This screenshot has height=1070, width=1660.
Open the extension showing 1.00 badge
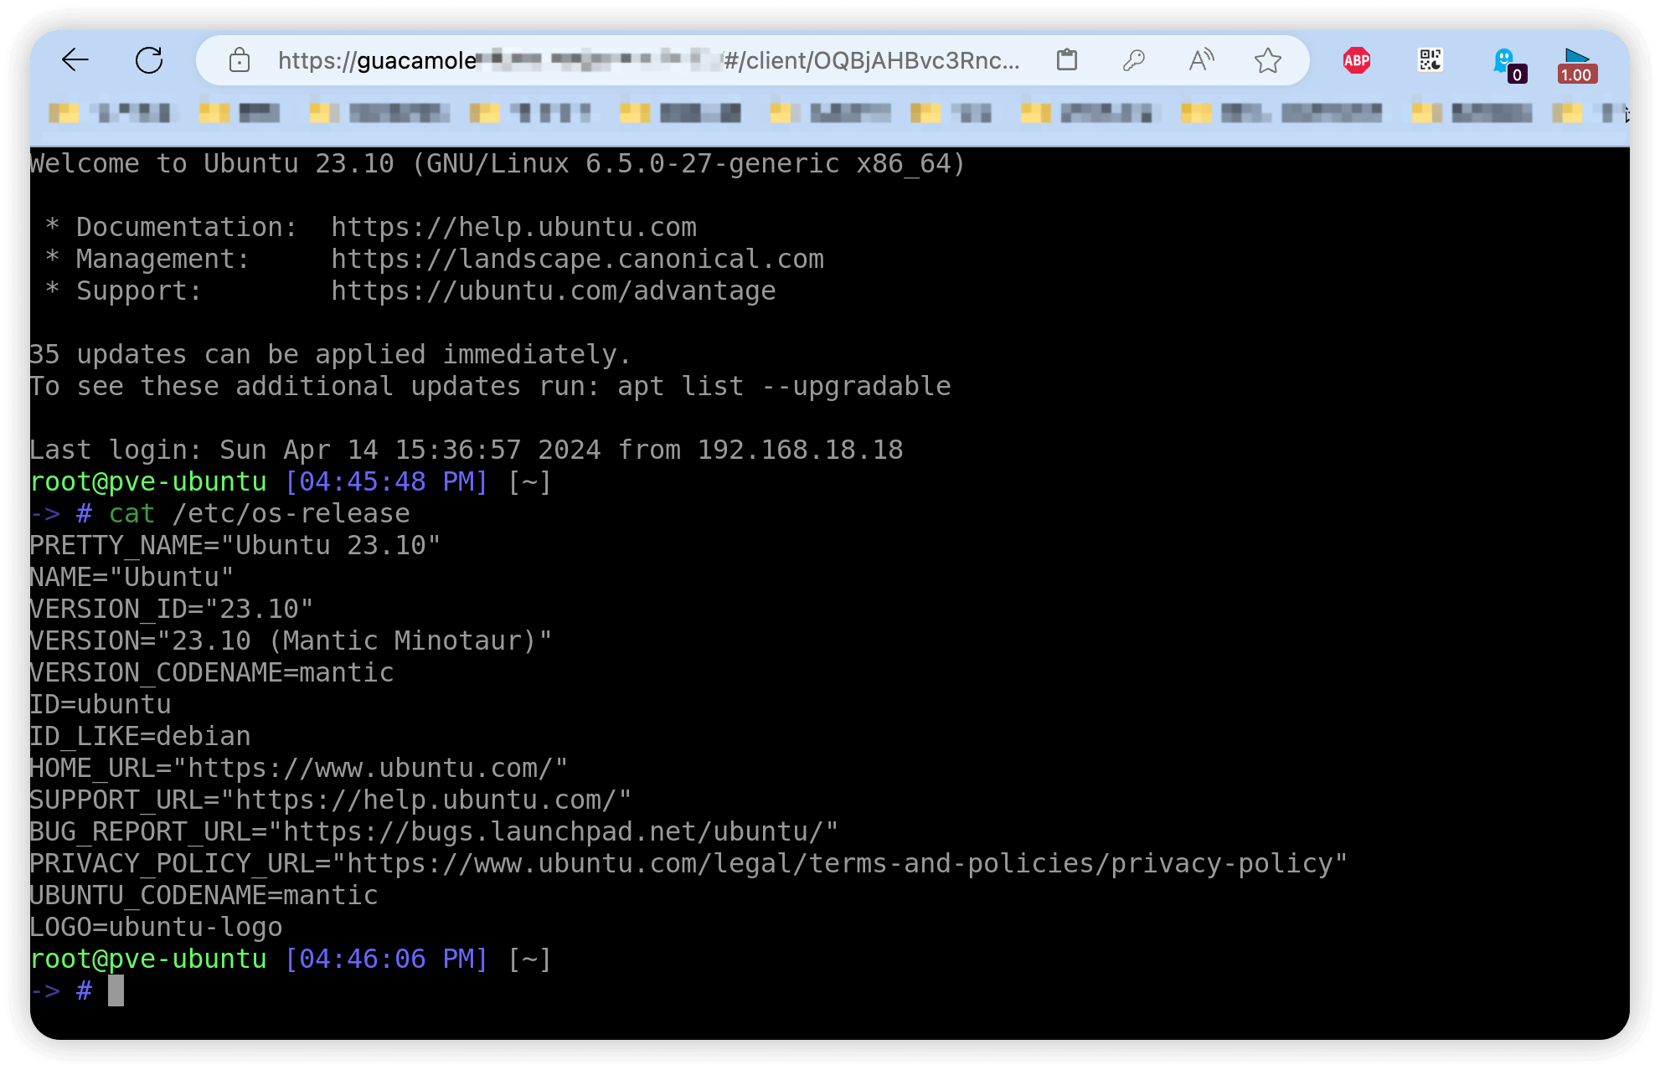click(x=1578, y=65)
